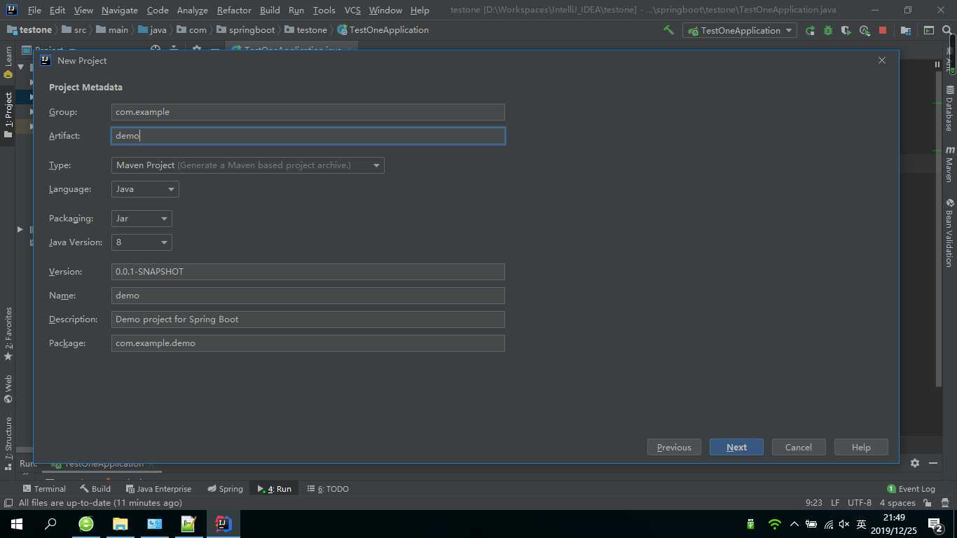This screenshot has height=538, width=957.
Task: Click the inspector hat icon in status bar
Action: 946,503
